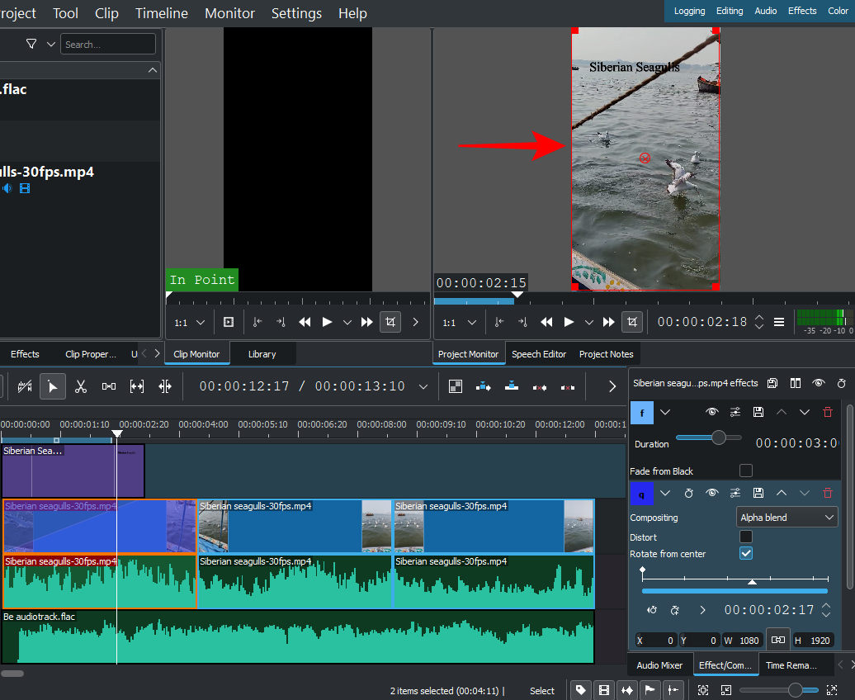Image resolution: width=855 pixels, height=700 pixels.
Task: Delete the fade effect with red trash icon
Action: 828,412
